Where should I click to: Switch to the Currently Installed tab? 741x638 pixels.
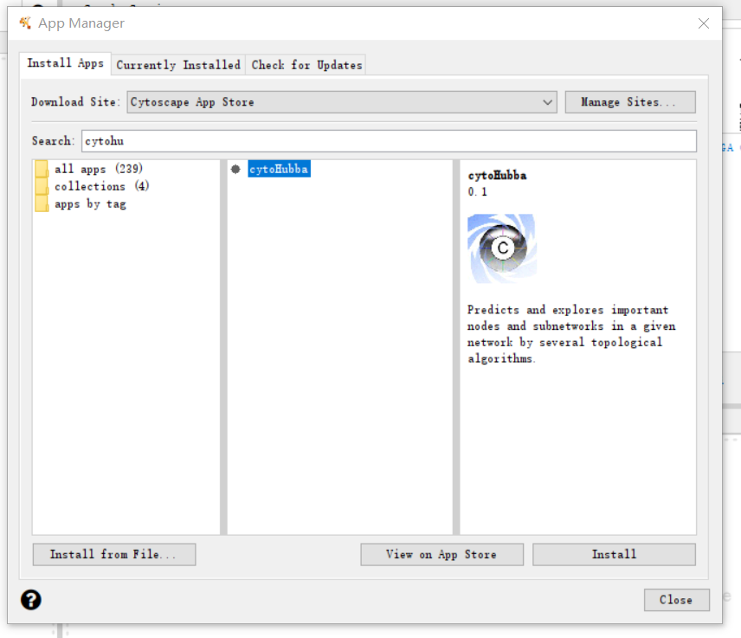178,65
